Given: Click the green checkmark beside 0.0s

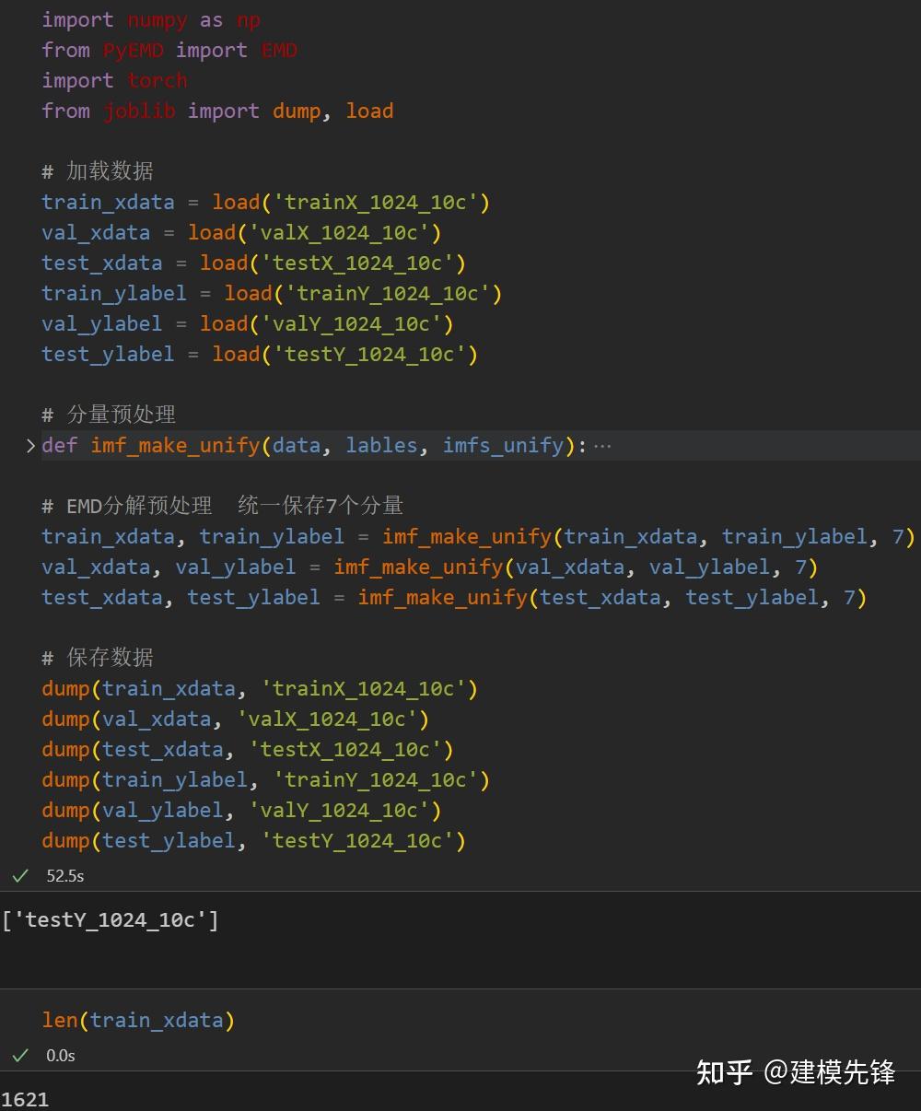Looking at the screenshot, I should pyautogui.click(x=19, y=1055).
